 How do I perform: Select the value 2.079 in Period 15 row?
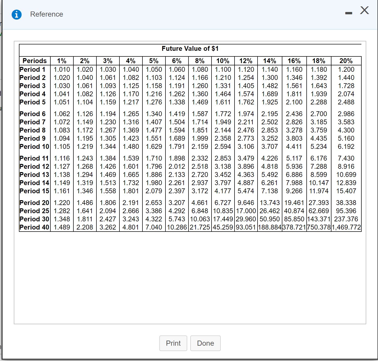point(154,191)
